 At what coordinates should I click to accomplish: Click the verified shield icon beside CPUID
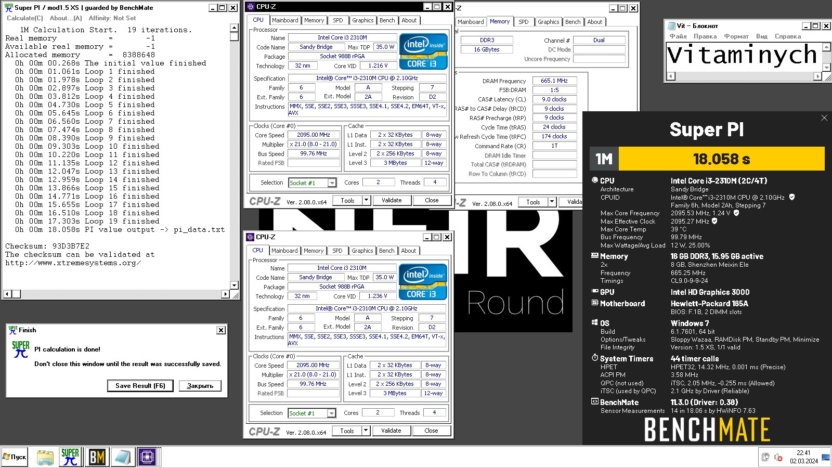[792, 197]
